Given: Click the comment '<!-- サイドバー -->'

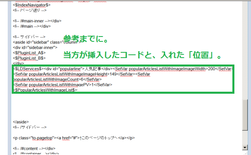Looking at the screenshot, I should [29, 37].
